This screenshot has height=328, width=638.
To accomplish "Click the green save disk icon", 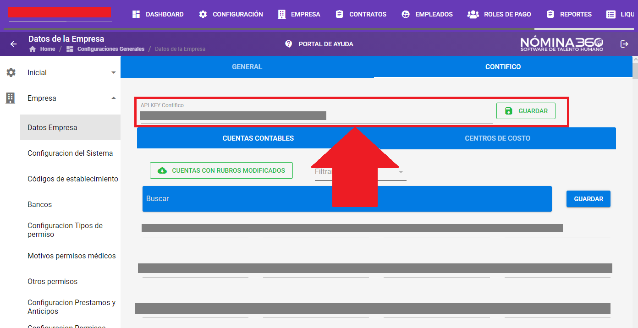I will (508, 111).
